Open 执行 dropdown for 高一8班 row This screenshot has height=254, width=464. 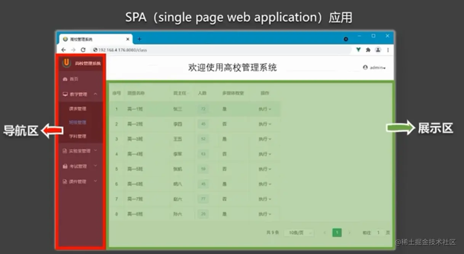point(265,214)
